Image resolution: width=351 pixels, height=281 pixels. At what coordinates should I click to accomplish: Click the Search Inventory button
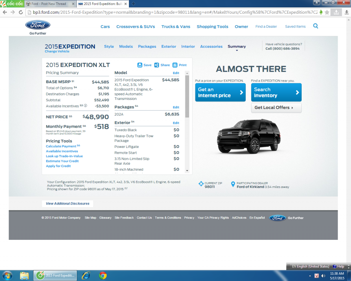276,92
